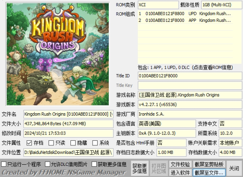This screenshot has width=243, height=177.
Task: Click the 文件位置 path field
Action: [x=68, y=152]
